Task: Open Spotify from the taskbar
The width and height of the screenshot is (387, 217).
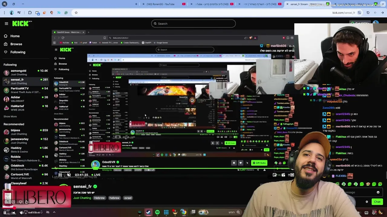Action: [157, 212]
